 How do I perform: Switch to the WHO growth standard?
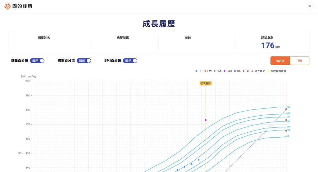pyautogui.click(x=280, y=61)
